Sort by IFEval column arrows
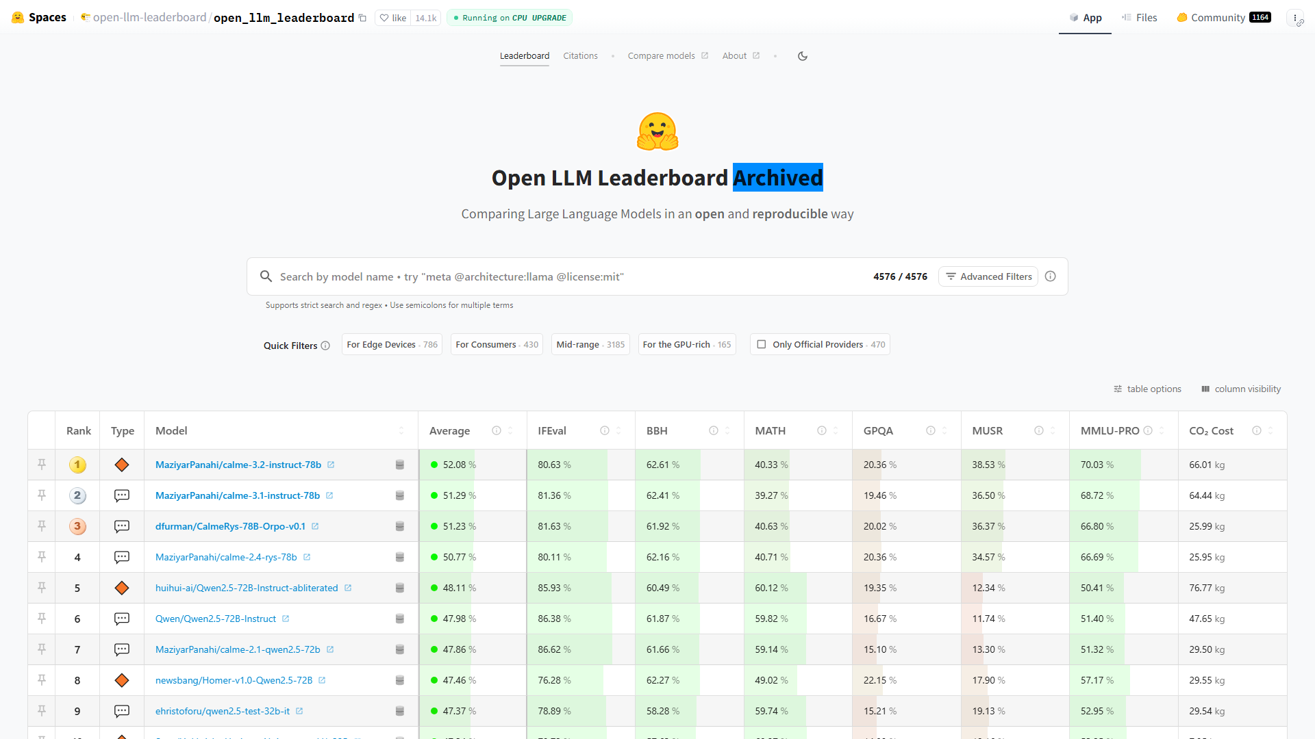1315x739 pixels. (618, 430)
